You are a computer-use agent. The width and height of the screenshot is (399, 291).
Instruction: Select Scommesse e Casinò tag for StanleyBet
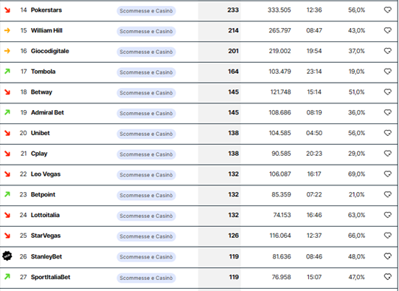click(x=146, y=257)
